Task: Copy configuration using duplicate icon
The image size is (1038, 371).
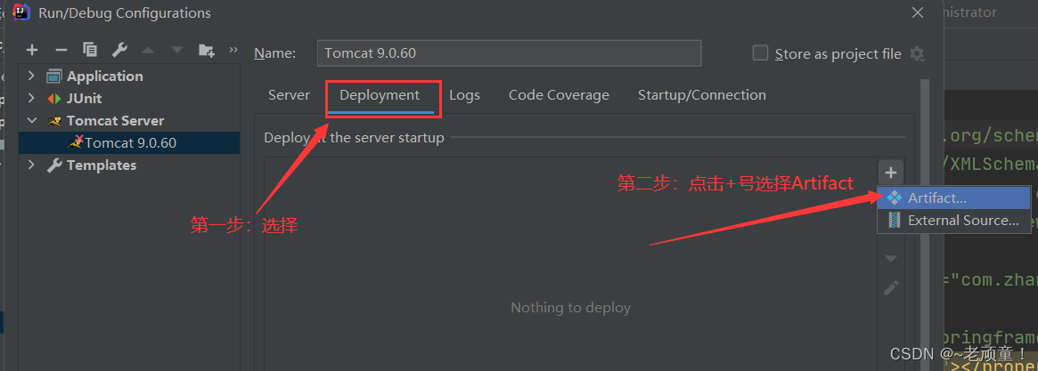Action: click(x=90, y=50)
